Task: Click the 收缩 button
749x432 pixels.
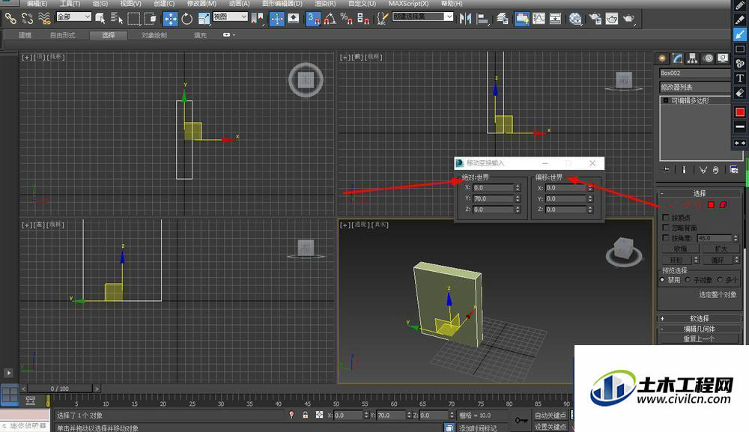Action: click(680, 249)
